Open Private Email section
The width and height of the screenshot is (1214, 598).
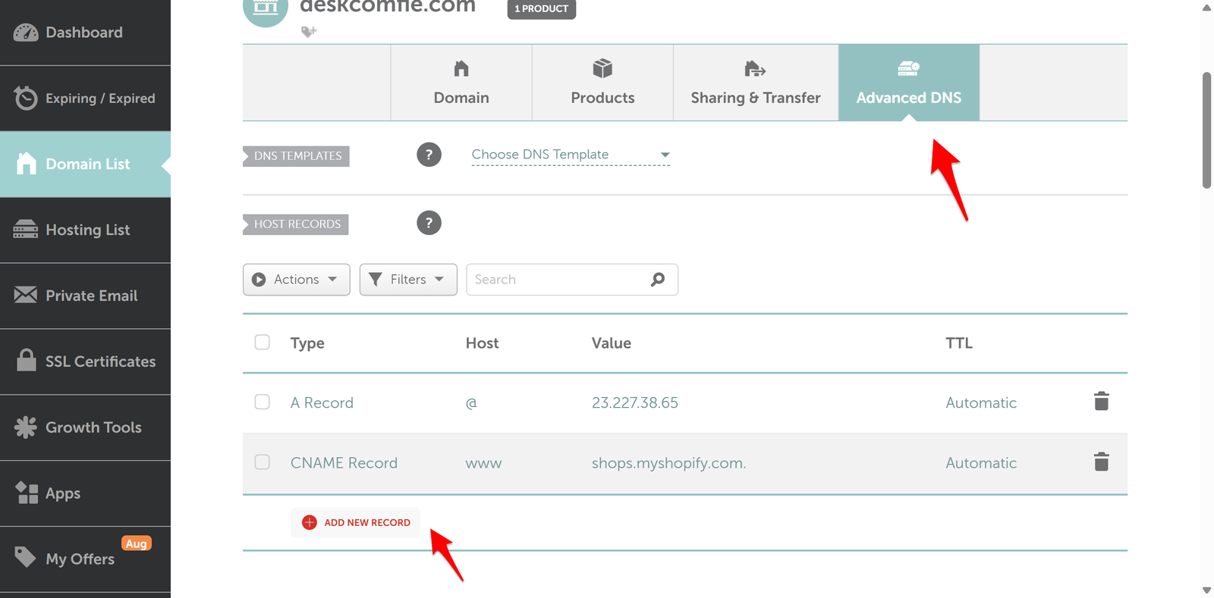pyautogui.click(x=85, y=296)
